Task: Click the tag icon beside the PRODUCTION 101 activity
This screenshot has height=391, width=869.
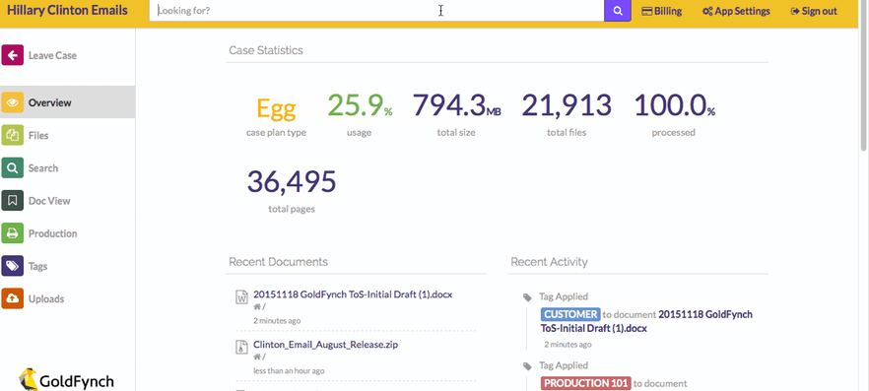Action: click(x=527, y=366)
